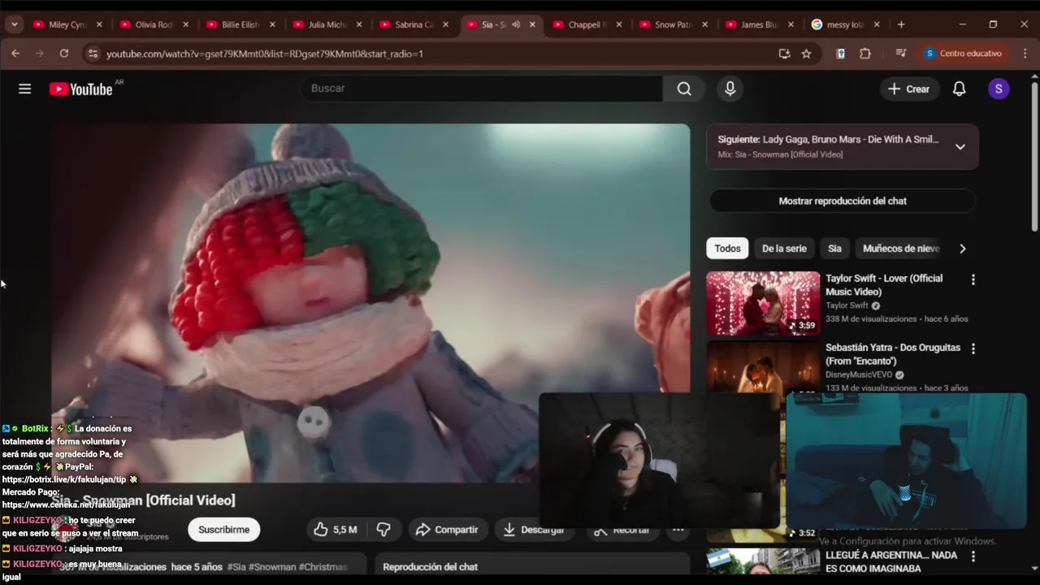Viewport: 1040px width, 585px height.
Task: Select the Muñecos de nieve chip
Action: tap(900, 249)
